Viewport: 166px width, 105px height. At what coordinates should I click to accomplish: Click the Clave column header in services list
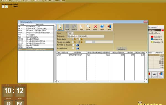pos(22,25)
